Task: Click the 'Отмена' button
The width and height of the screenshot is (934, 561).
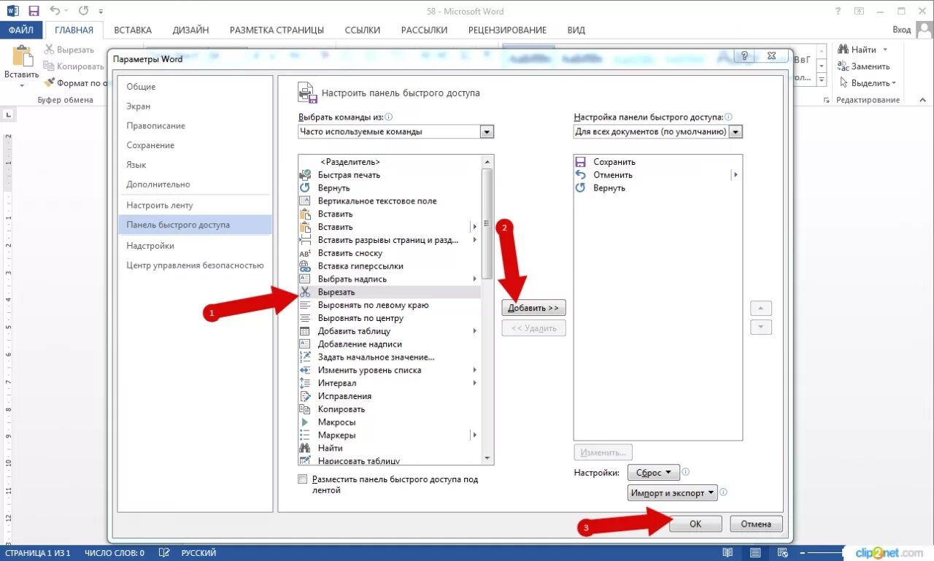Action: (756, 524)
